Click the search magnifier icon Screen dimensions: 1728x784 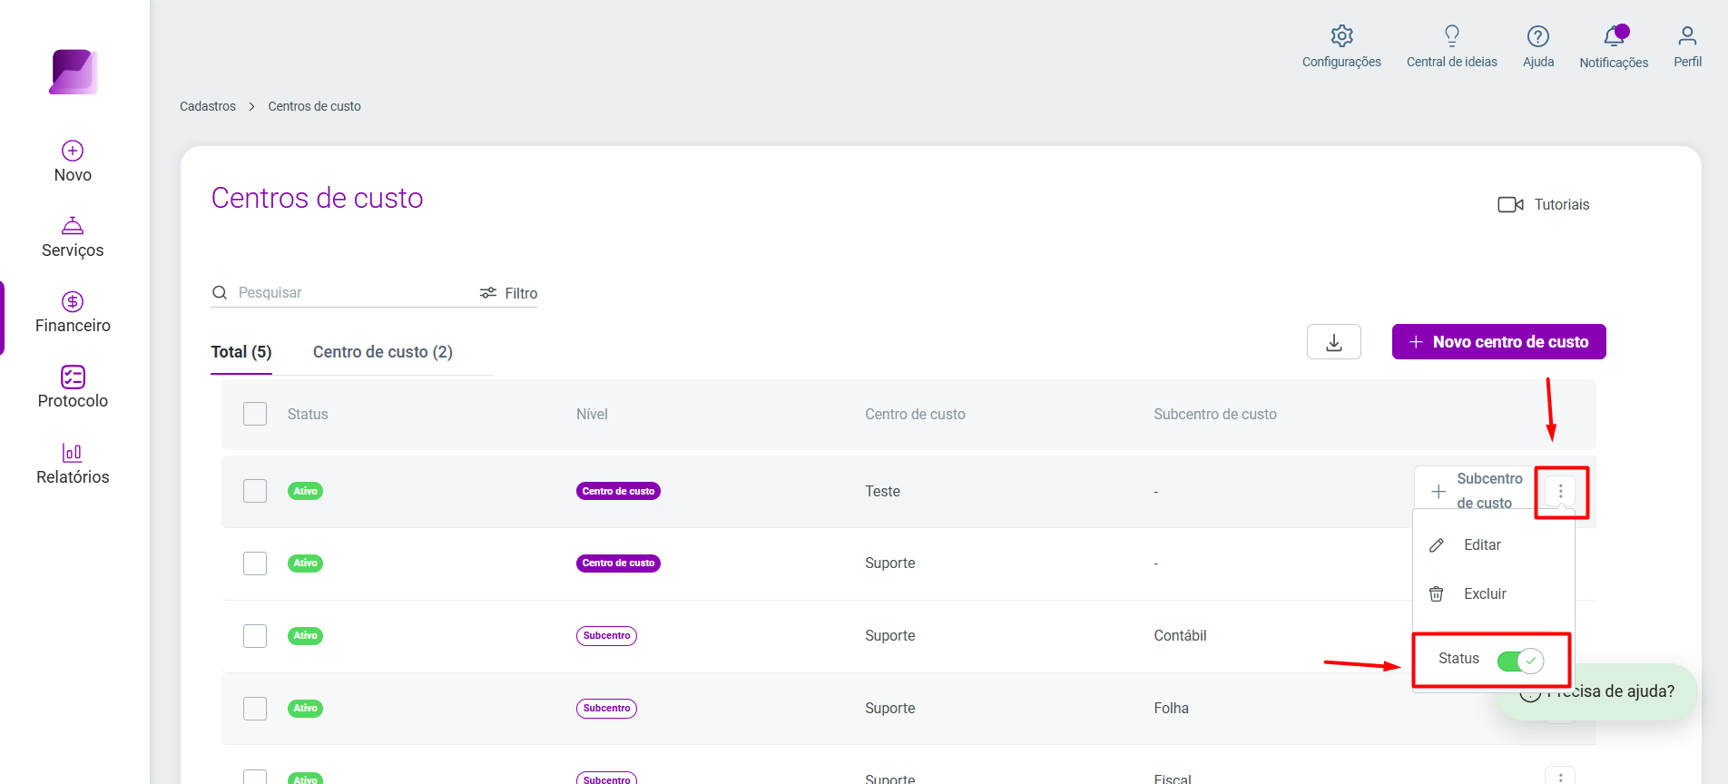pyautogui.click(x=220, y=292)
